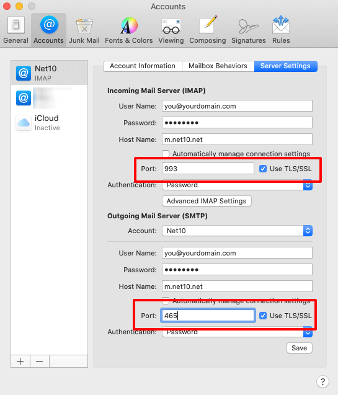Toggle incoming Use TLS/SSL checkbox
Image resolution: width=338 pixels, height=395 pixels.
point(263,169)
